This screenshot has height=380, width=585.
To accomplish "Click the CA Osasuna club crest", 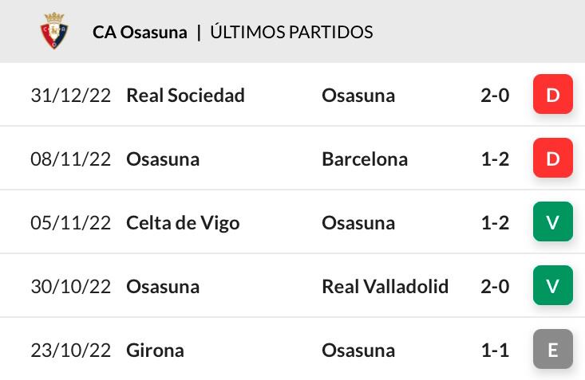I will tap(54, 31).
